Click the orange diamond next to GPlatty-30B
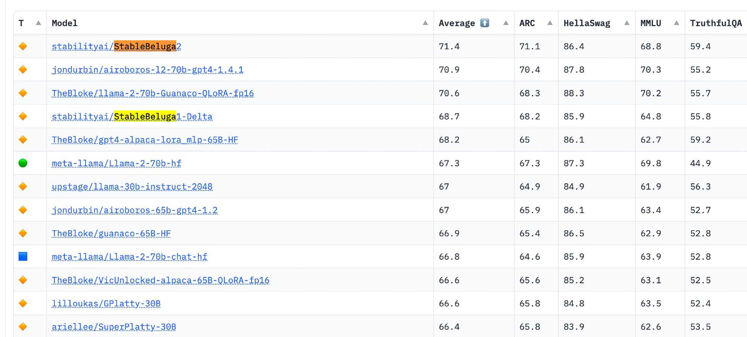Viewport: 747px width, 337px height. pyautogui.click(x=23, y=303)
